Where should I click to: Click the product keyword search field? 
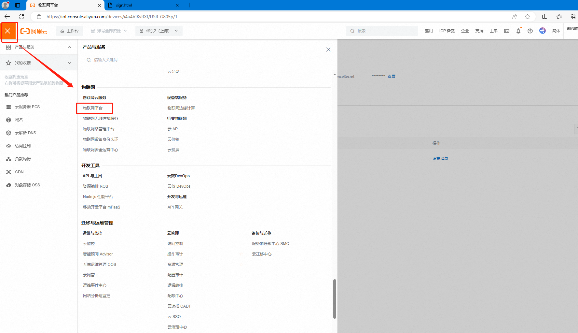(208, 60)
